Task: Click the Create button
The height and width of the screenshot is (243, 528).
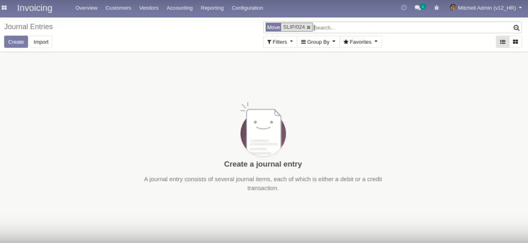Action: click(x=16, y=42)
